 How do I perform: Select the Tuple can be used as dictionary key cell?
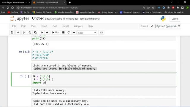pos(104,103)
